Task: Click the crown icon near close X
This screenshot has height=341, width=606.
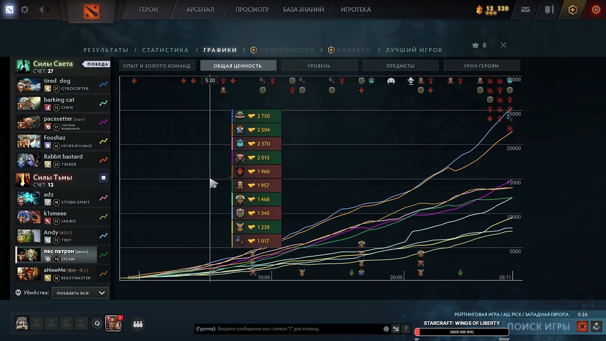Action: point(476,45)
